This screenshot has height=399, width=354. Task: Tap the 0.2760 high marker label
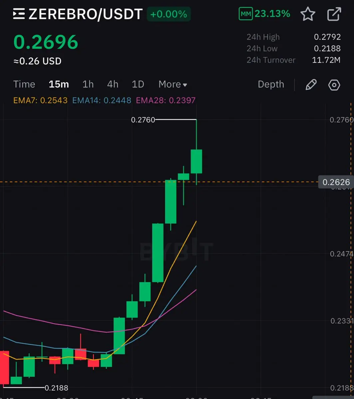tap(143, 120)
